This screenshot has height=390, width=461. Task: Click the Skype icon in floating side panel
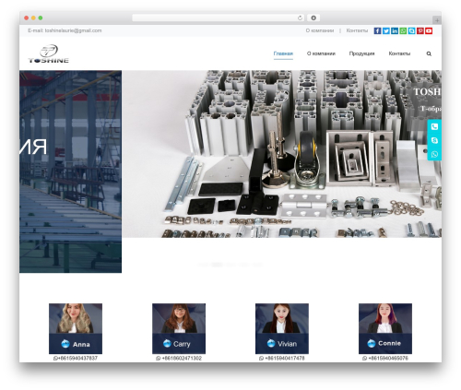[x=434, y=140]
